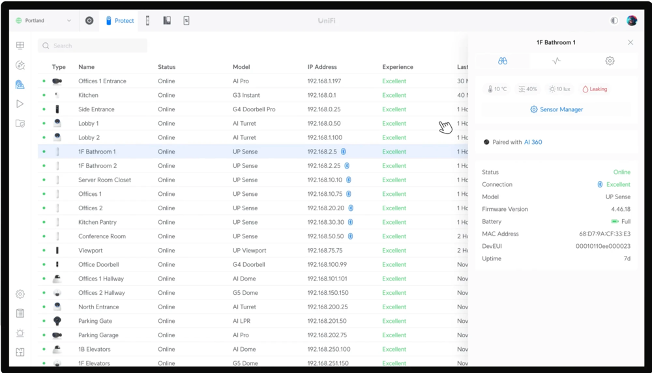Click DevEUI value 00010110ee000023
The image size is (652, 373).
[x=603, y=246]
